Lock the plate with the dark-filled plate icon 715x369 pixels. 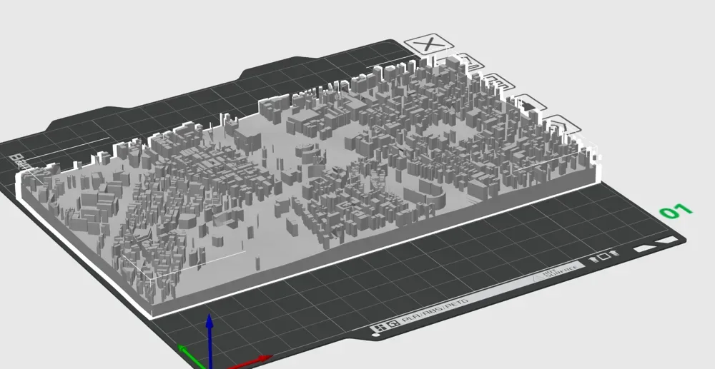[x=529, y=105]
